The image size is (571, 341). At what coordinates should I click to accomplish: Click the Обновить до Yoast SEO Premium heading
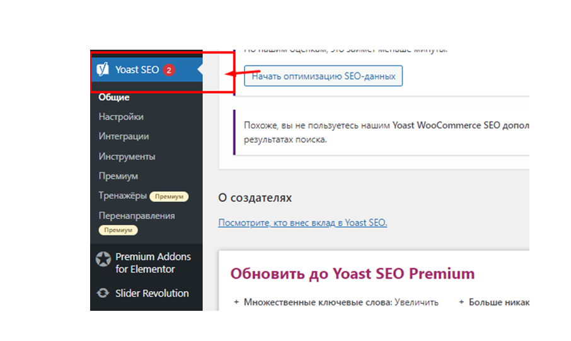(352, 274)
